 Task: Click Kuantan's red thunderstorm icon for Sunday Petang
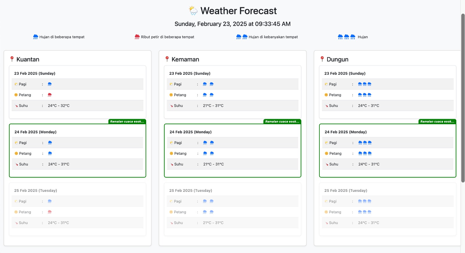coord(50,95)
